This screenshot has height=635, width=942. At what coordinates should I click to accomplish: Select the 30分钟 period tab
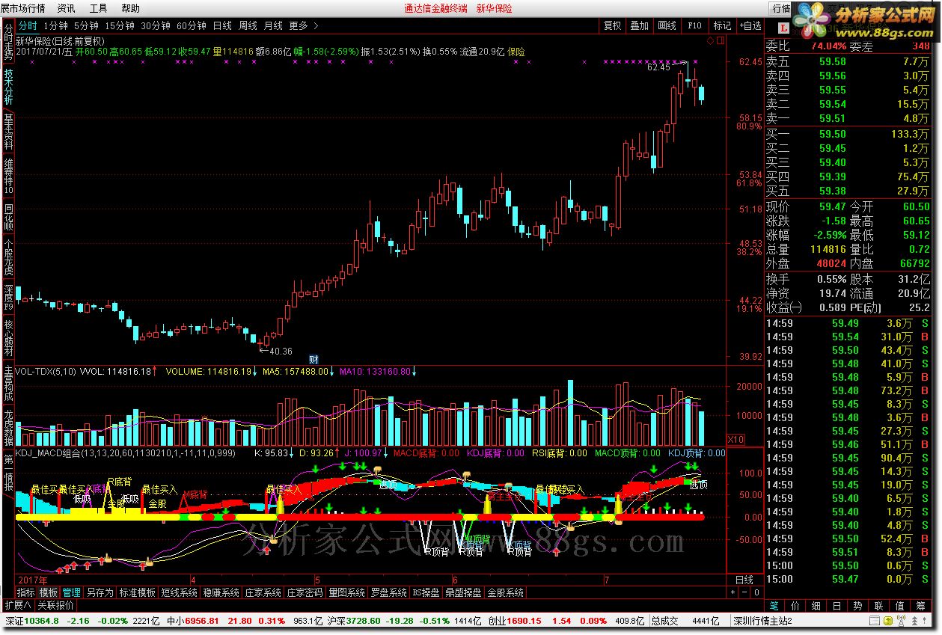tap(156, 25)
